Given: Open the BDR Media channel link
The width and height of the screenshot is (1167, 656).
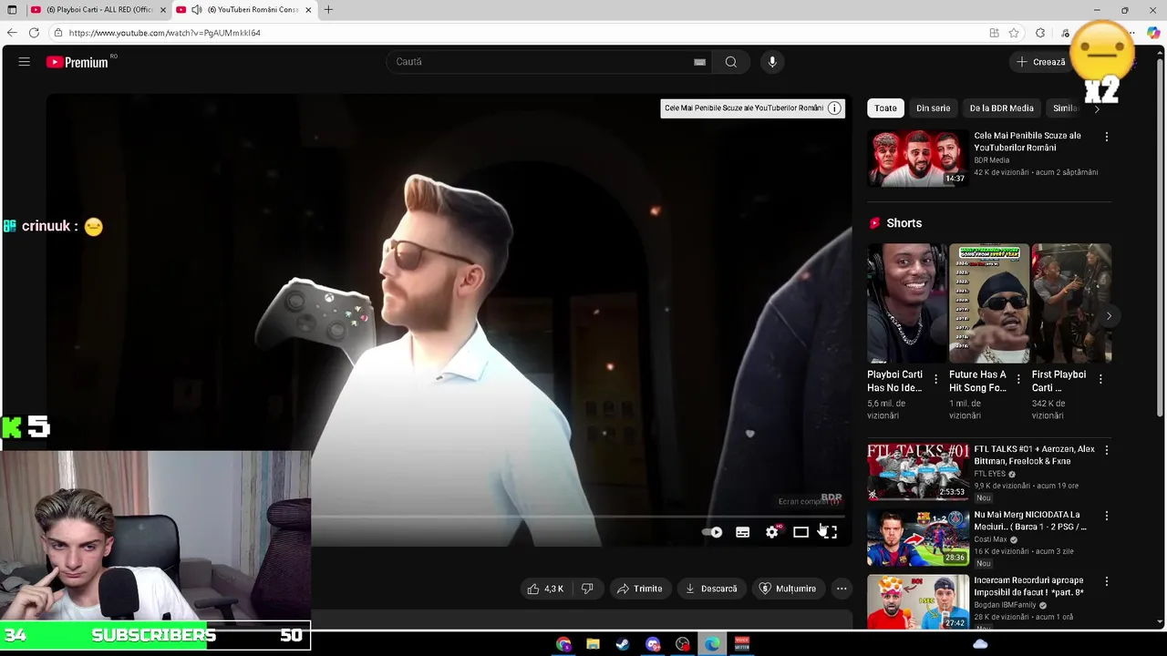Looking at the screenshot, I should pos(992,160).
